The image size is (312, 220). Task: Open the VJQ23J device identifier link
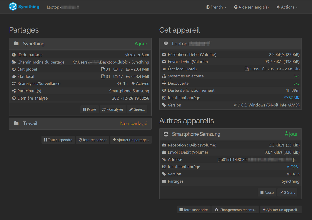point(293,167)
